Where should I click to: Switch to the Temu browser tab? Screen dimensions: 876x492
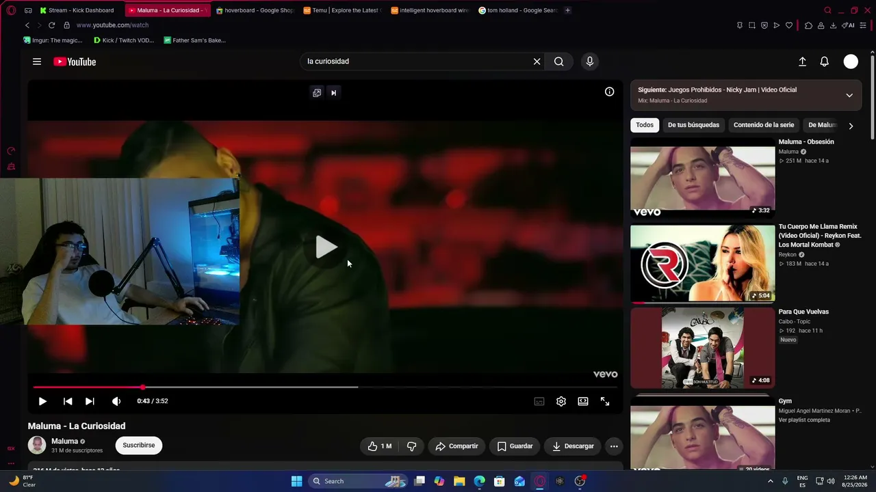coord(342,10)
